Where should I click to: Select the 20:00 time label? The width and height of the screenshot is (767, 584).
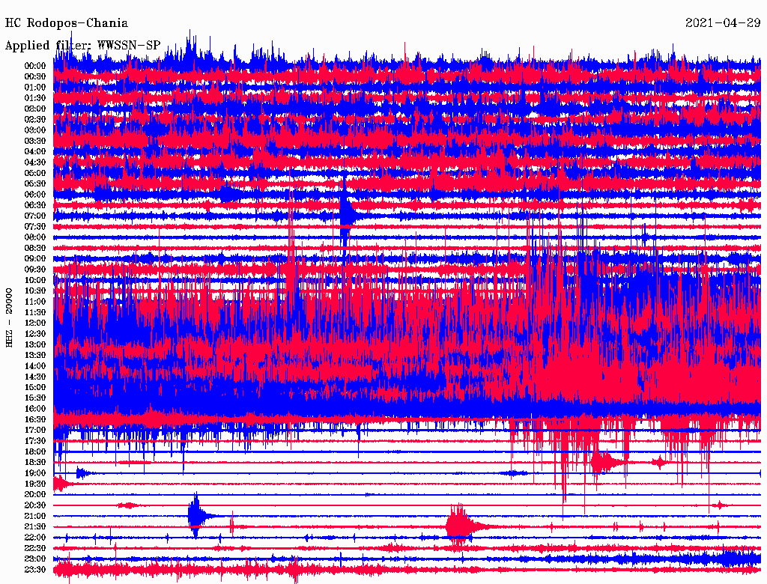coord(35,495)
